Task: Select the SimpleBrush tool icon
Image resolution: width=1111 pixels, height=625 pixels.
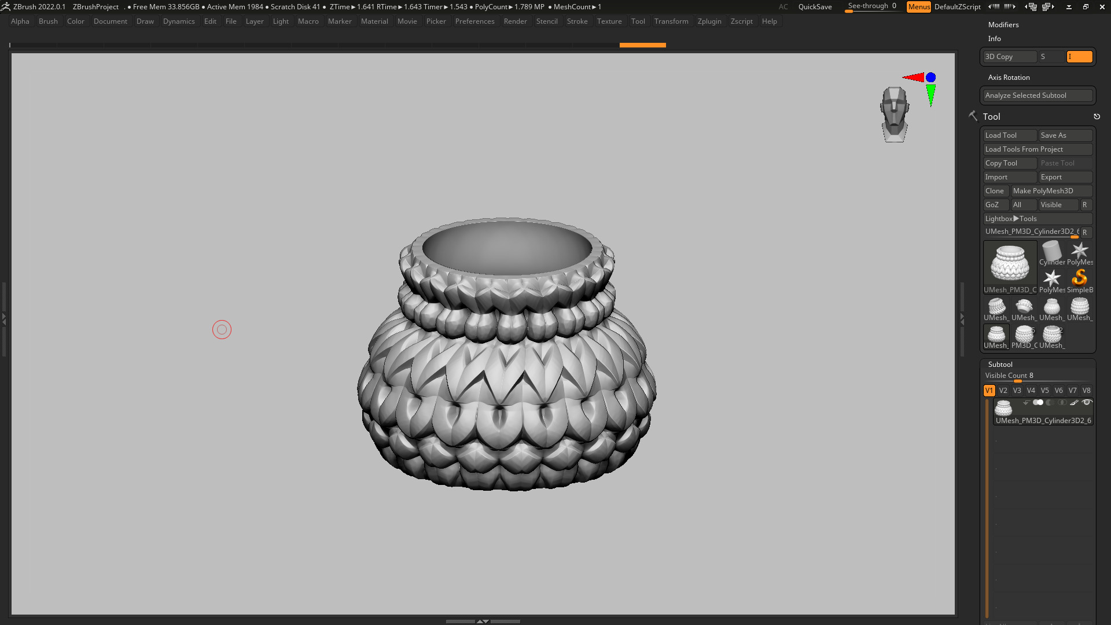Action: pyautogui.click(x=1079, y=281)
